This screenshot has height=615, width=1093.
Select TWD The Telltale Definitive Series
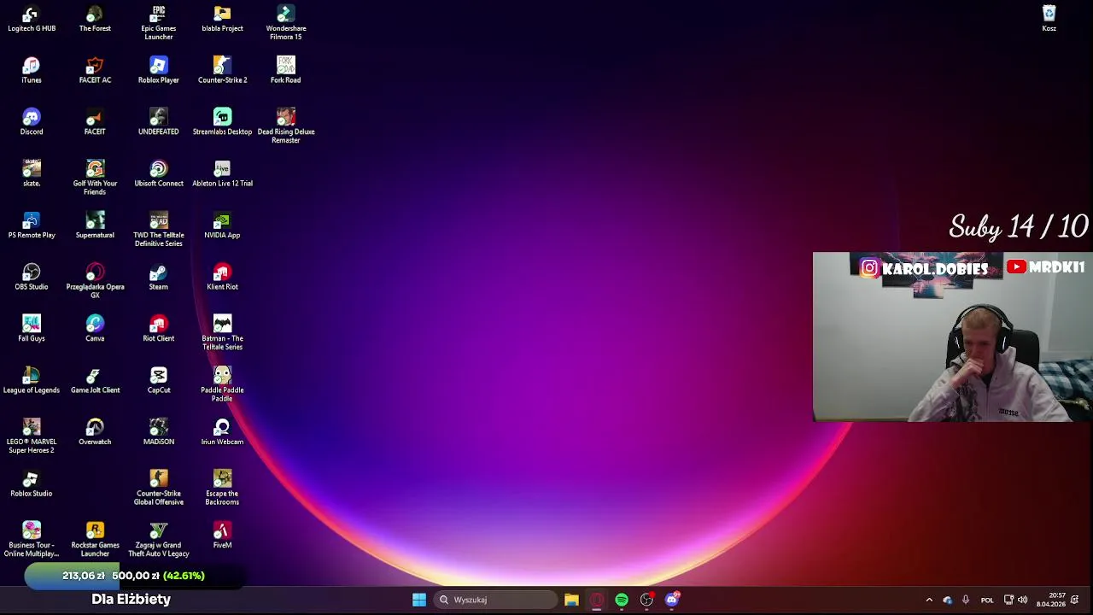pyautogui.click(x=159, y=230)
